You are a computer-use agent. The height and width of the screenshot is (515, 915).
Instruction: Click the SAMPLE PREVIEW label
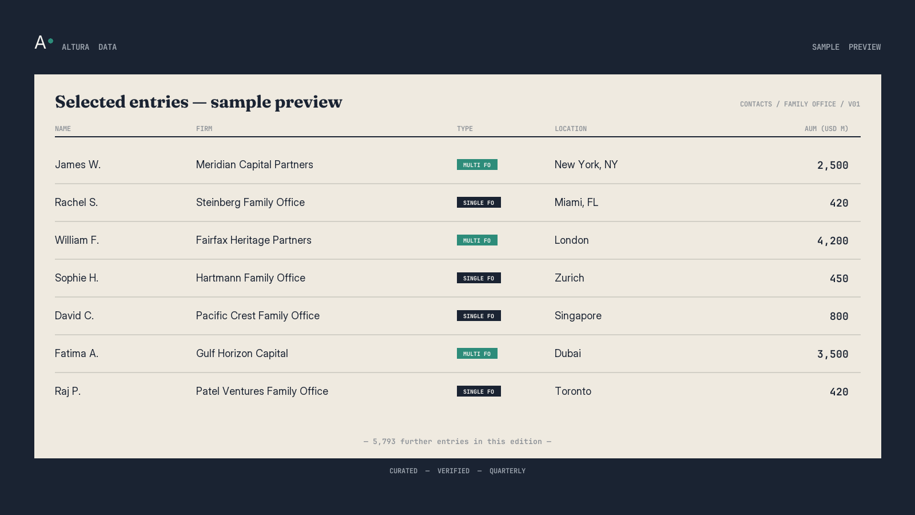tap(846, 47)
